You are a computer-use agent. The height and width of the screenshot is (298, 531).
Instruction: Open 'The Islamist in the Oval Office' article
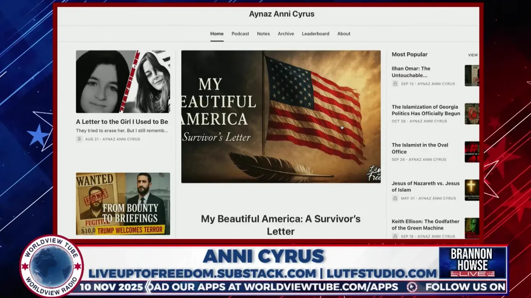(x=420, y=148)
